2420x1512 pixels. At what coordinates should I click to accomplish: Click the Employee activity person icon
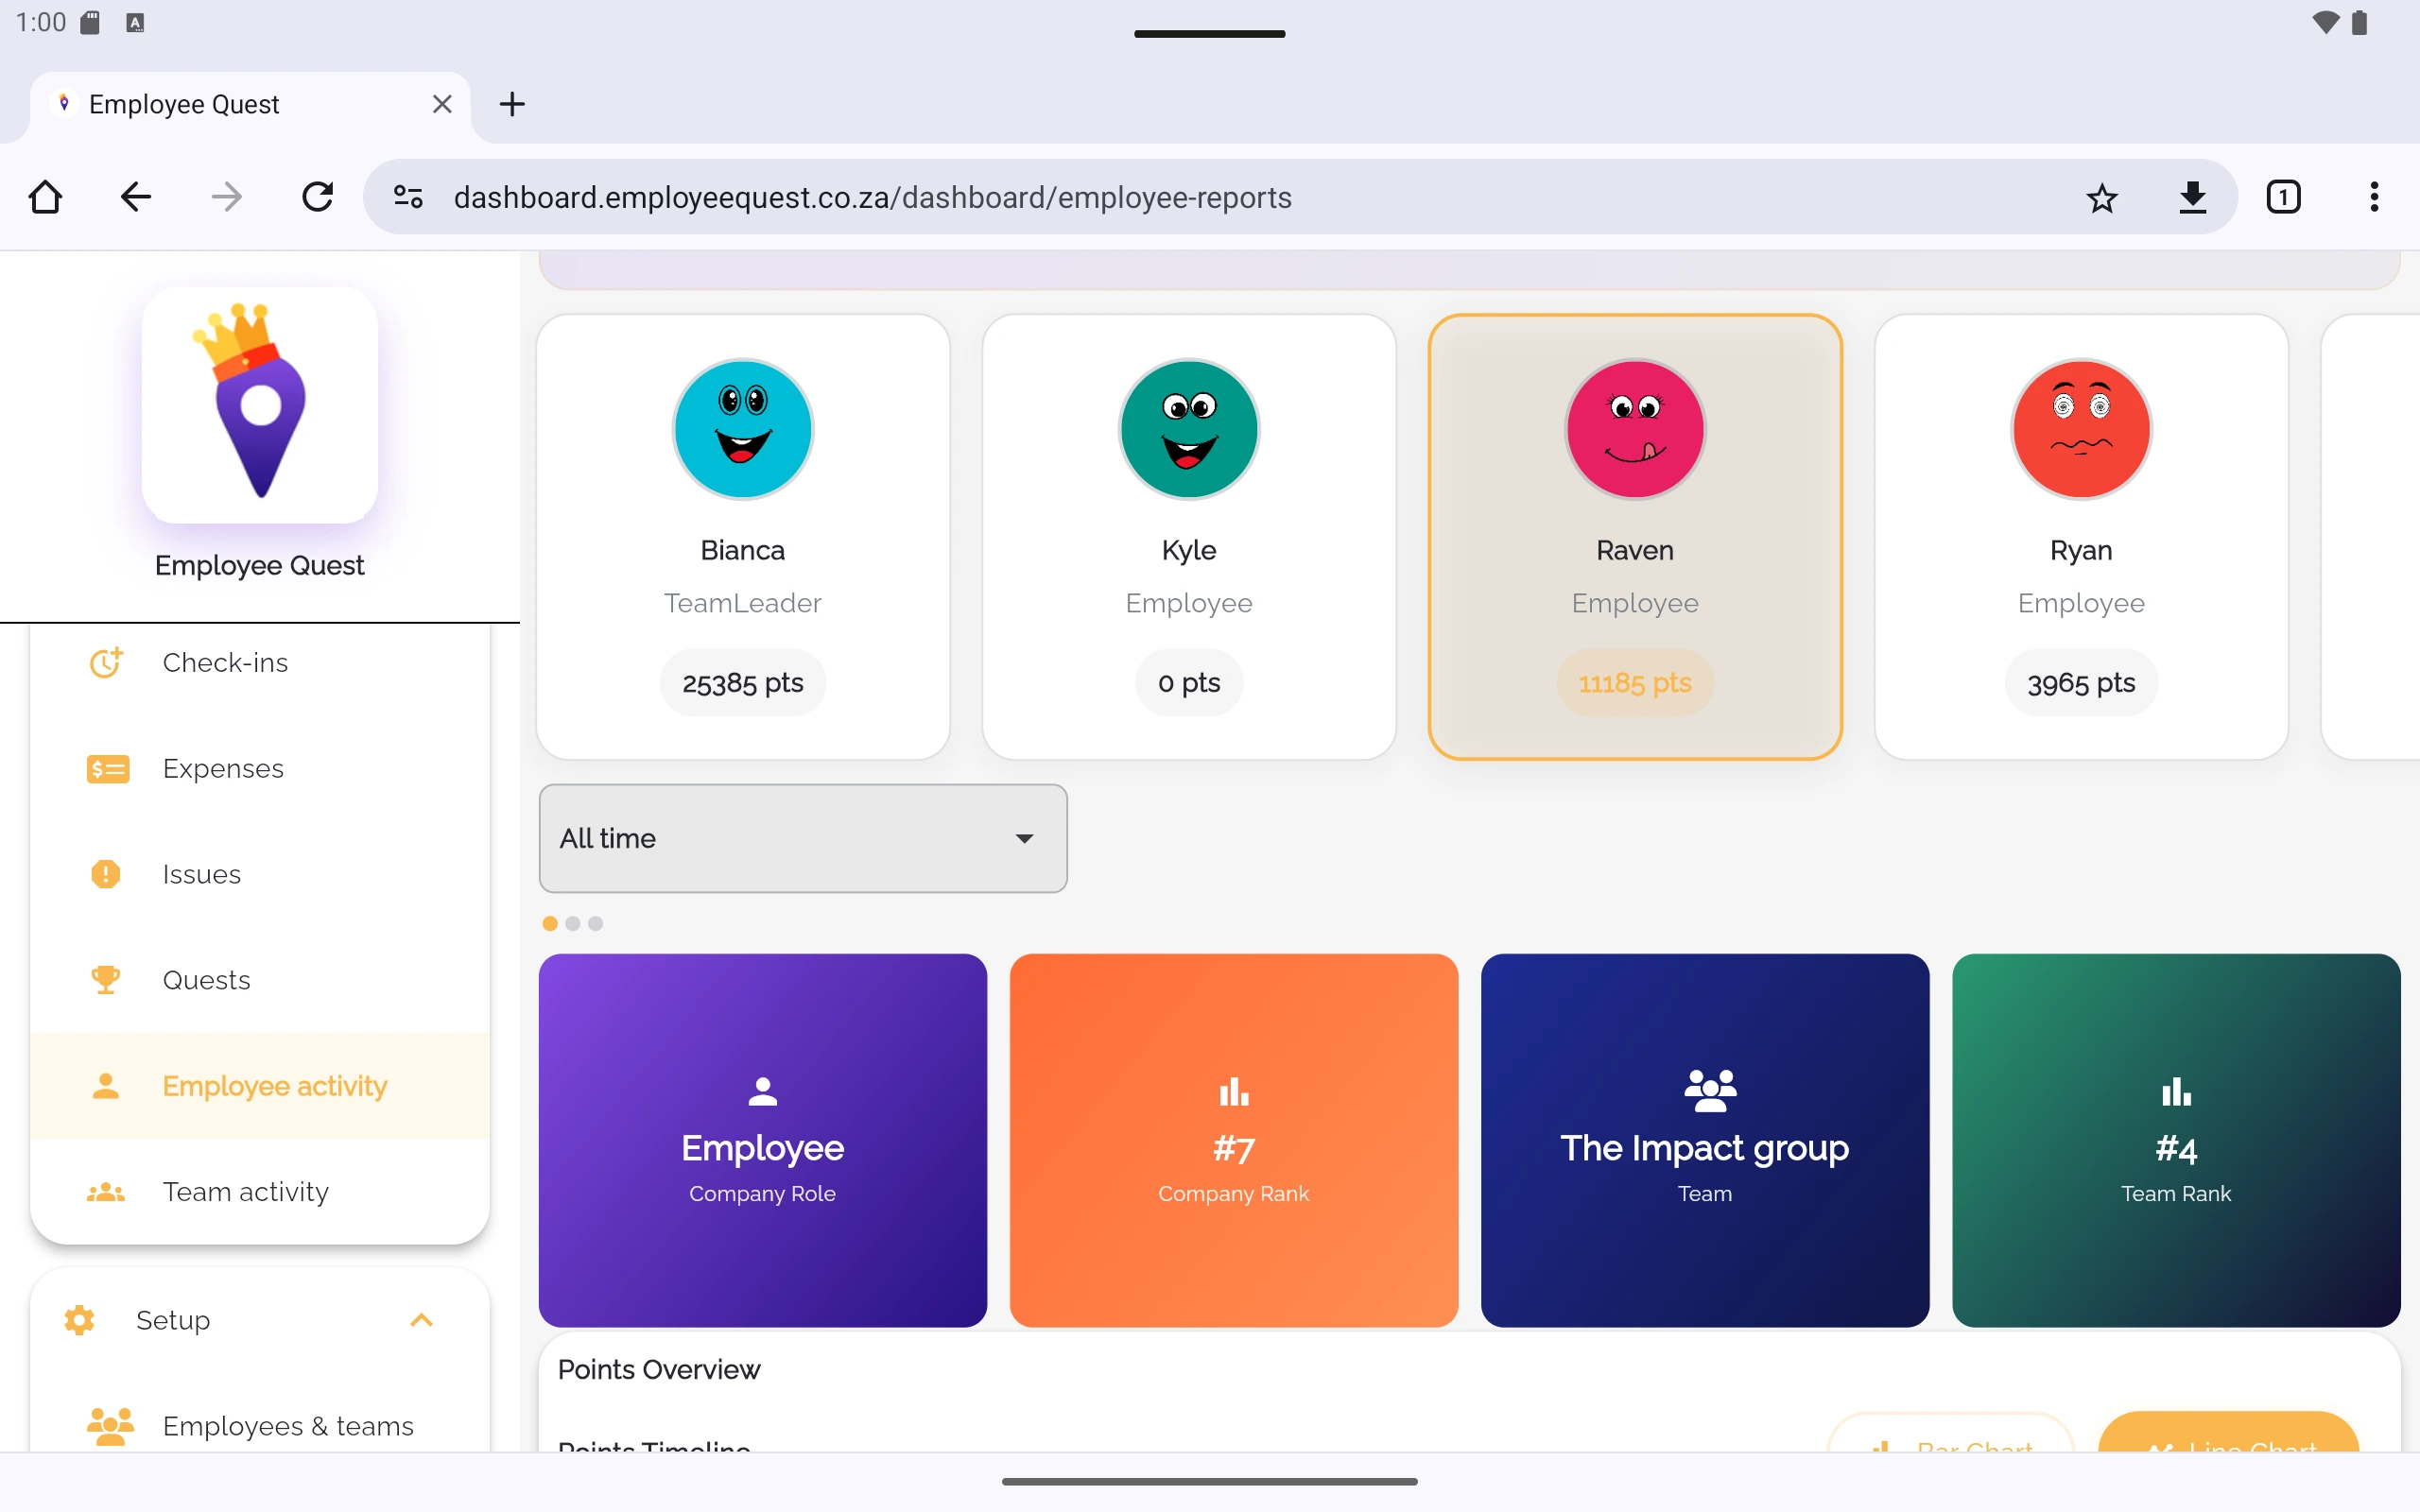[x=106, y=1086]
